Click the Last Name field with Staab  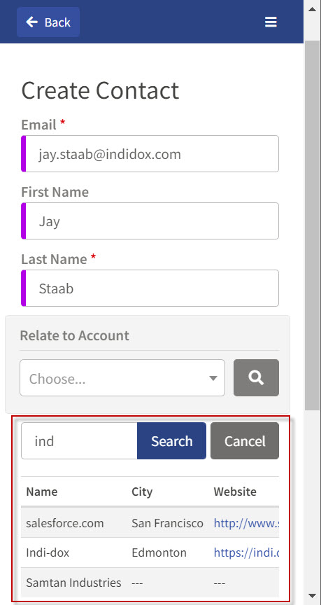coord(150,288)
